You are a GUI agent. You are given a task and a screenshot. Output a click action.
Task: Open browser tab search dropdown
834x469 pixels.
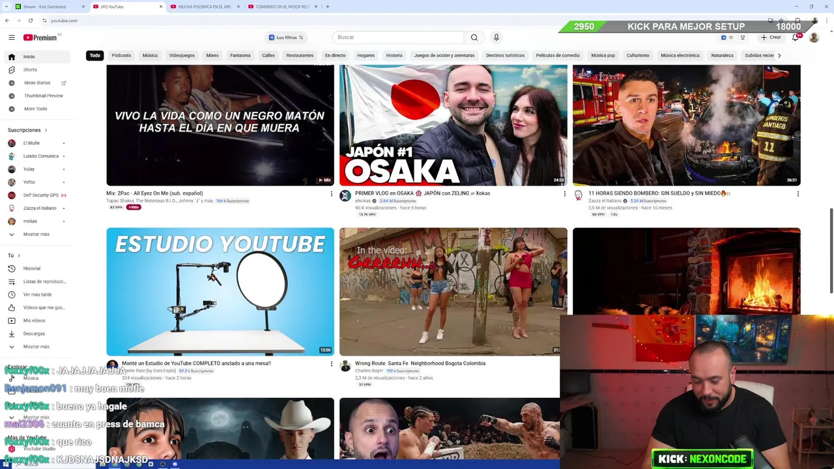click(x=7, y=7)
